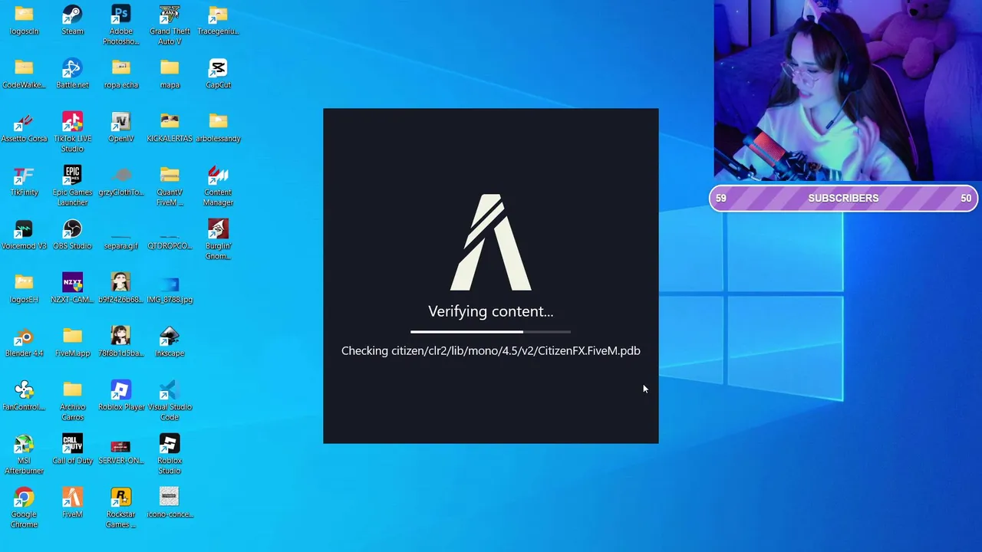Screen dimensions: 982x552
Task: Open the FiveM.app folder
Action: tap(72, 343)
